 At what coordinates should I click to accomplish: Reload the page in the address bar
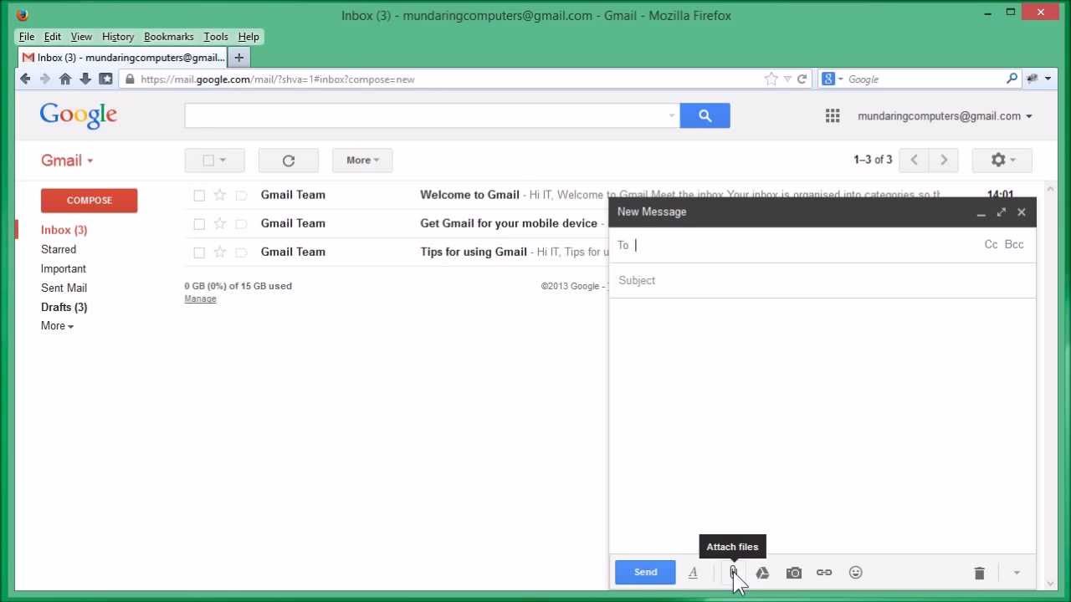802,79
